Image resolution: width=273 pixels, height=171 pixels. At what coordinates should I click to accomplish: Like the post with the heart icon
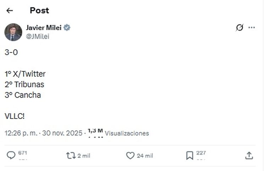[130, 155]
